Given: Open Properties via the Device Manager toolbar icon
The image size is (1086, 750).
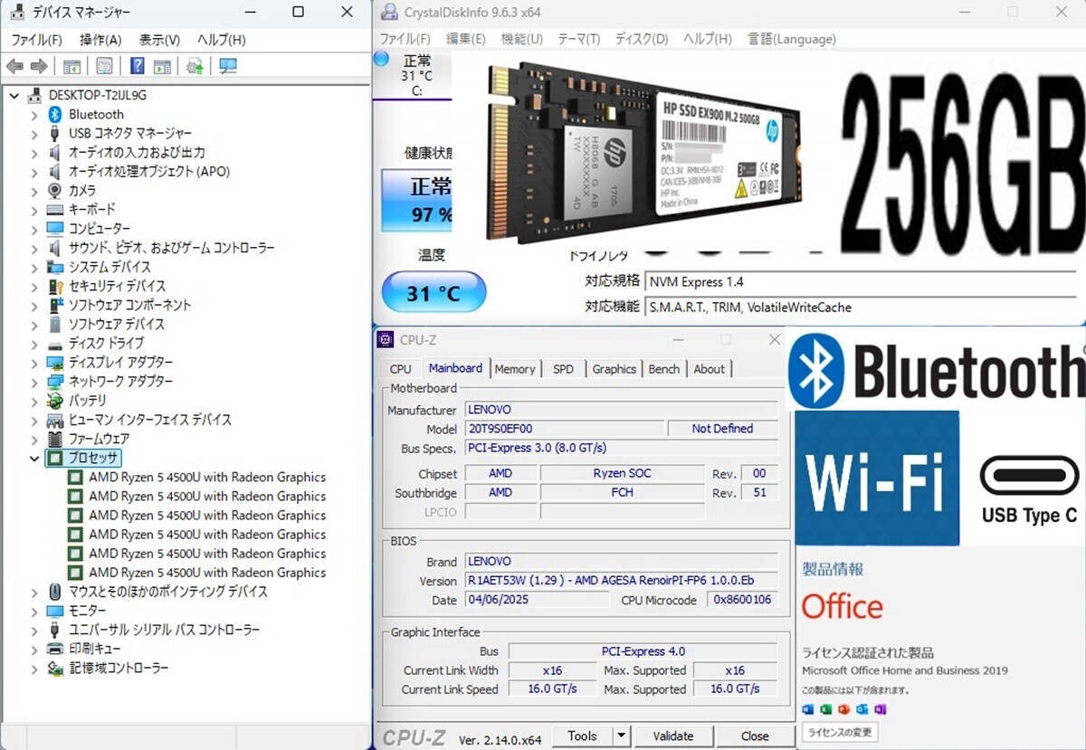Looking at the screenshot, I should pyautogui.click(x=105, y=66).
